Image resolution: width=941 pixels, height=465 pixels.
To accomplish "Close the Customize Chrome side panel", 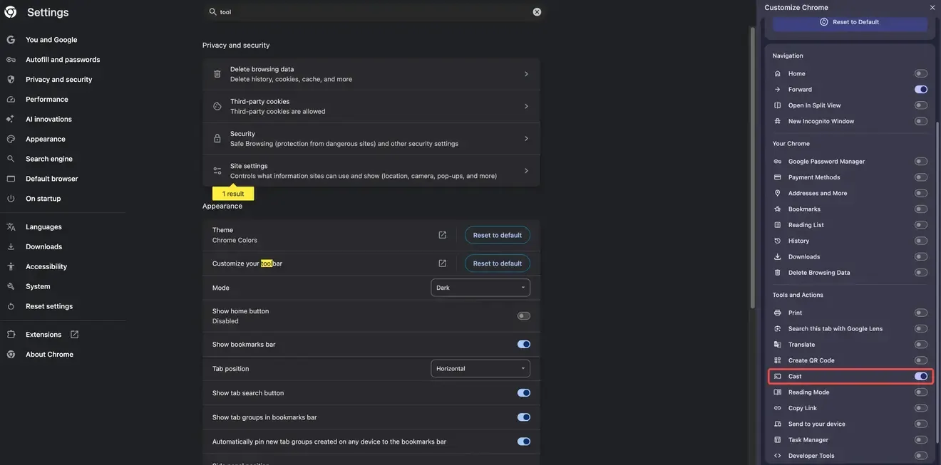I will point(932,7).
